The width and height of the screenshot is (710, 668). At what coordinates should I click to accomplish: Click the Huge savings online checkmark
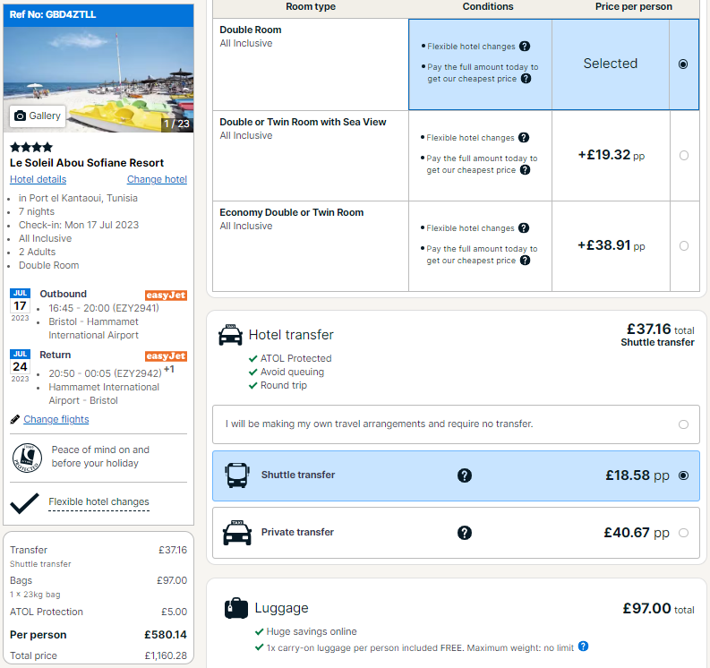click(260, 632)
